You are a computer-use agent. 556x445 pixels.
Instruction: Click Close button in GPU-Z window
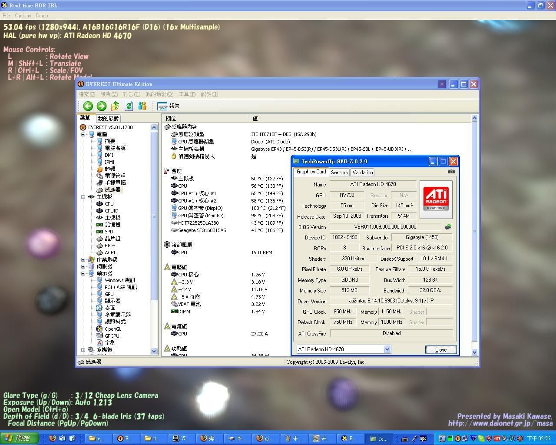click(x=441, y=349)
